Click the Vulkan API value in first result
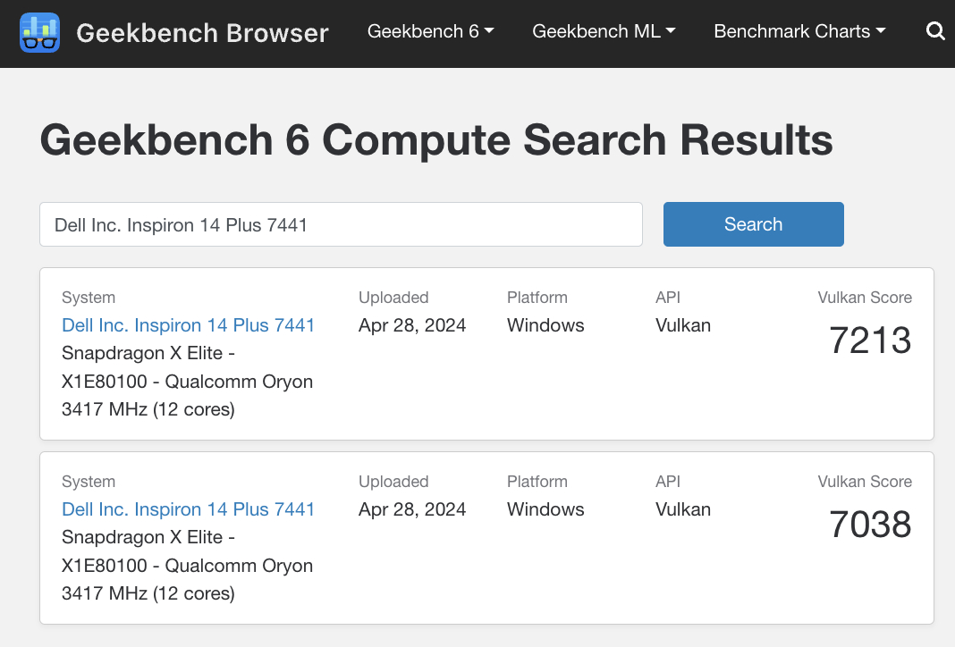The width and height of the screenshot is (955, 647). [x=683, y=325]
